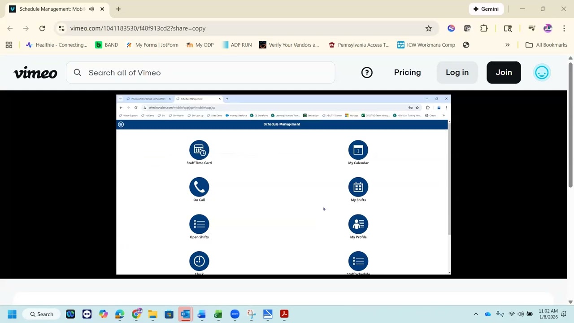Reload the Vimeo page
574x323 pixels.
tap(42, 28)
